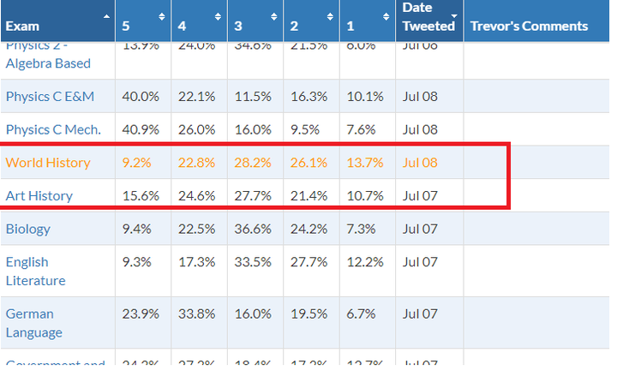The image size is (617, 382).
Task: Open the Art History exam link
Action: 39,195
